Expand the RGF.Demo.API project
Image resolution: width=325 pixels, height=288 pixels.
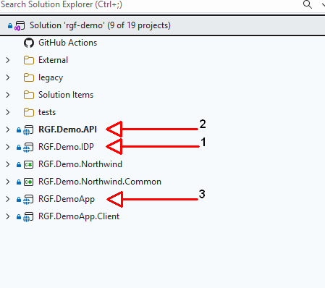click(x=8, y=130)
